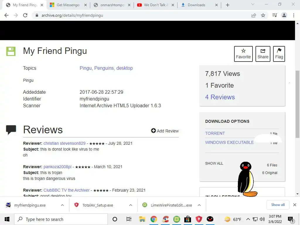Image resolution: width=300 pixels, height=225 pixels.
Task: Bookmark this page with the star icon
Action: pos(263,15)
